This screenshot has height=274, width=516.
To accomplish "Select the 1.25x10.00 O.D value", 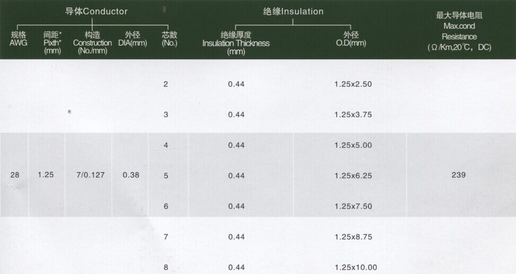I will point(356,267).
